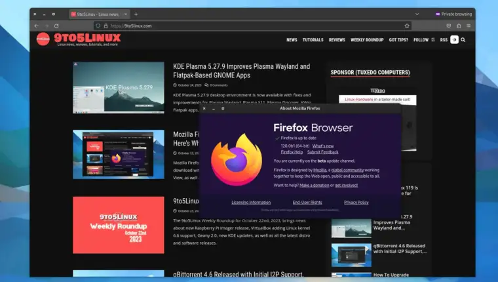This screenshot has height=282, width=498.
Task: Toggle the site dark mode switch
Action: point(455,40)
